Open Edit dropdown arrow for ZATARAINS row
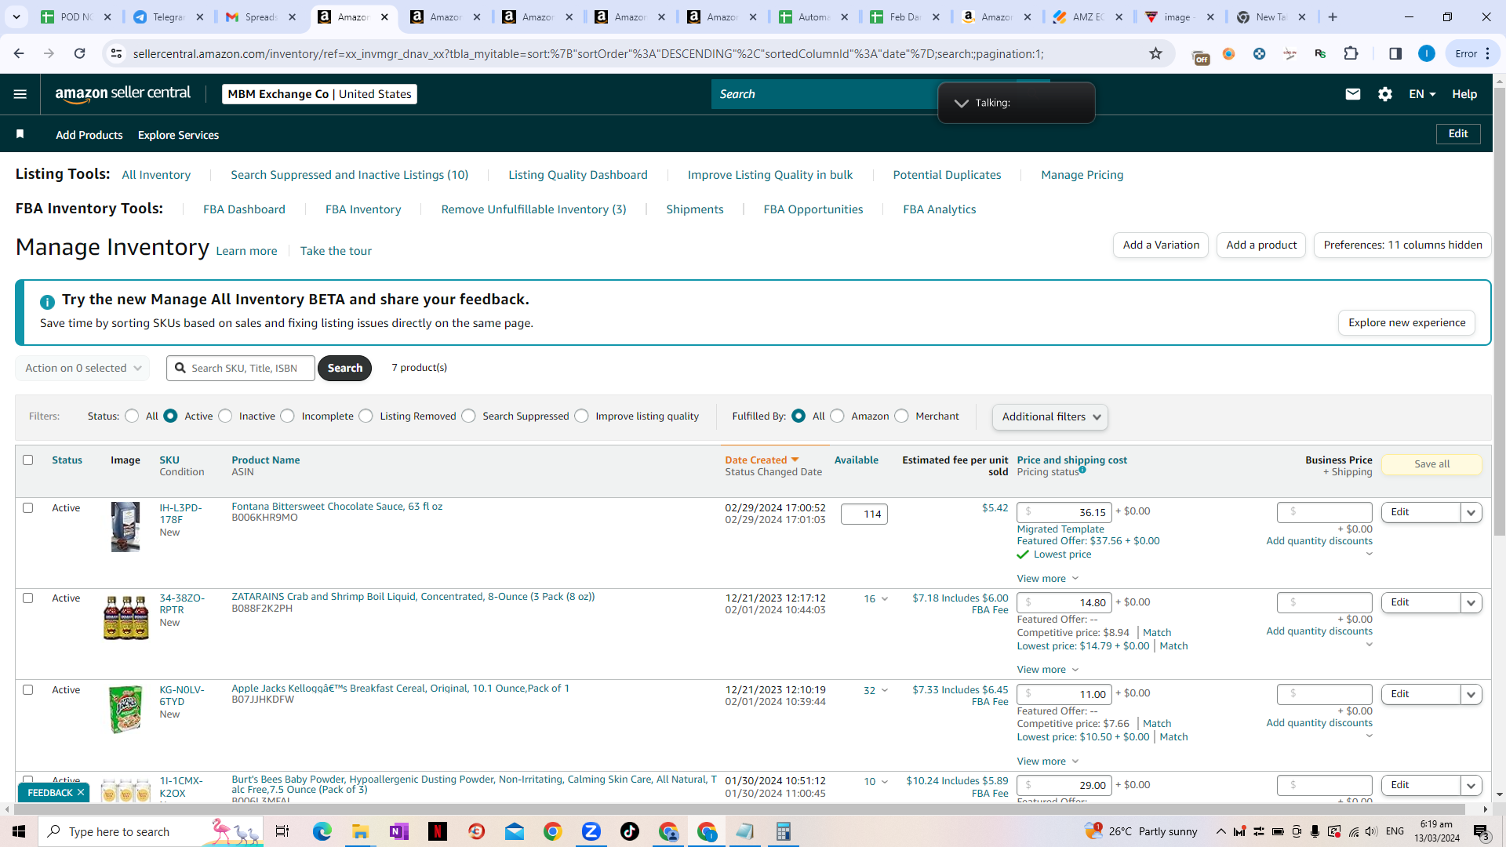Image resolution: width=1506 pixels, height=847 pixels. pos(1471,603)
